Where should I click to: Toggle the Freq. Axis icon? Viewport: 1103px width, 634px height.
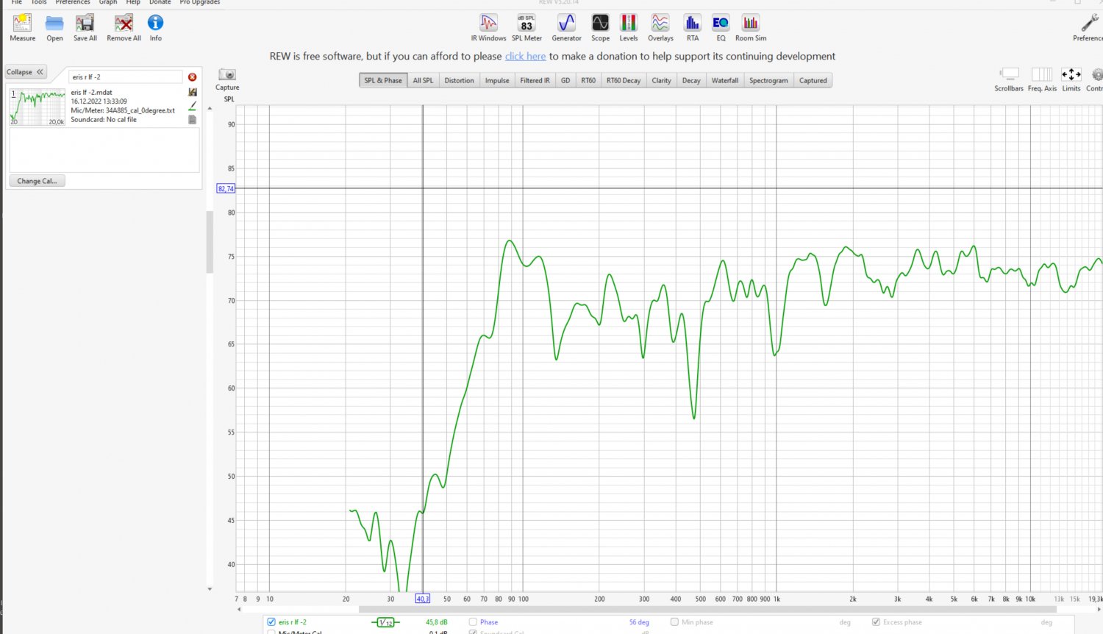pos(1042,79)
